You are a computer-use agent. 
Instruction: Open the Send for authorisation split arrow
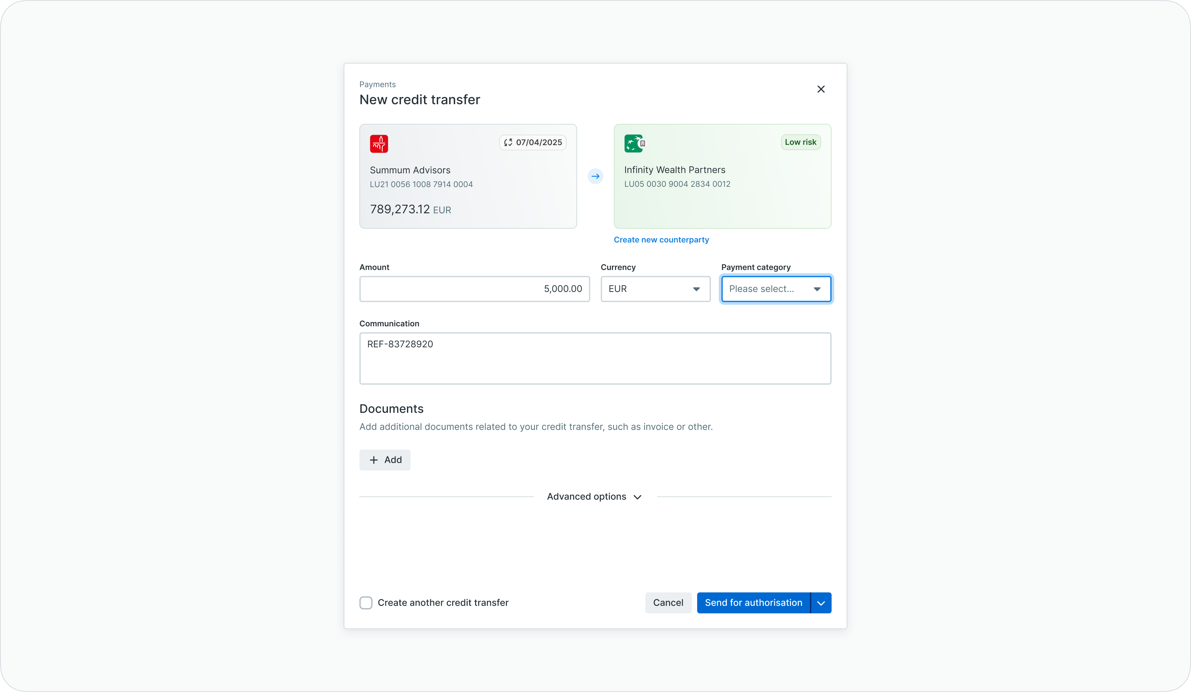click(821, 603)
